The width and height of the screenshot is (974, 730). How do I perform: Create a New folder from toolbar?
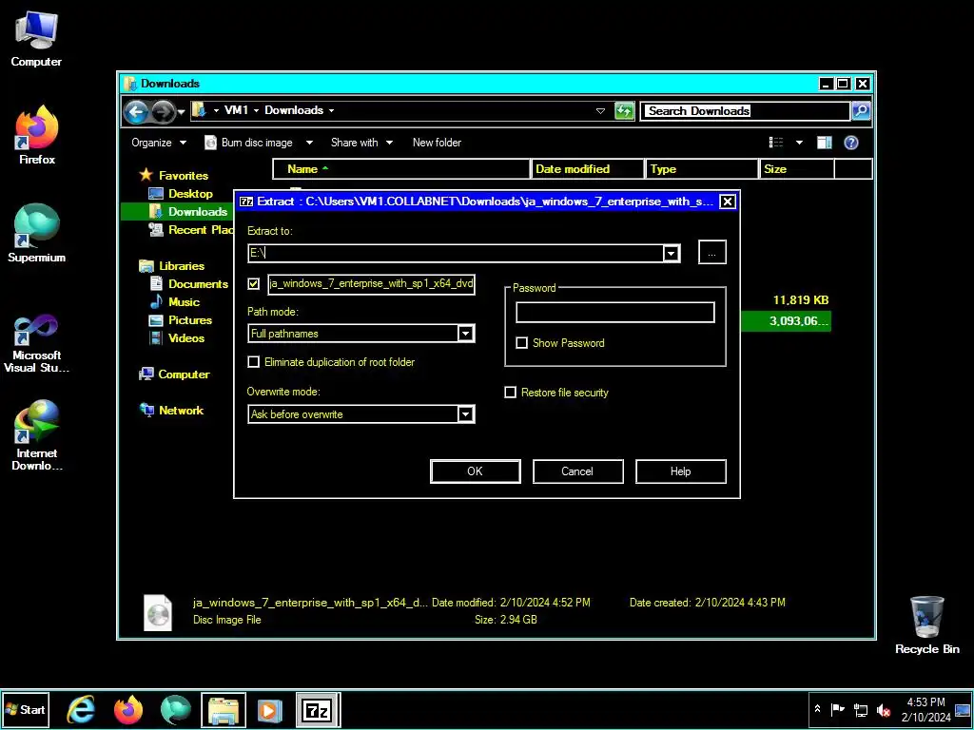click(x=437, y=143)
